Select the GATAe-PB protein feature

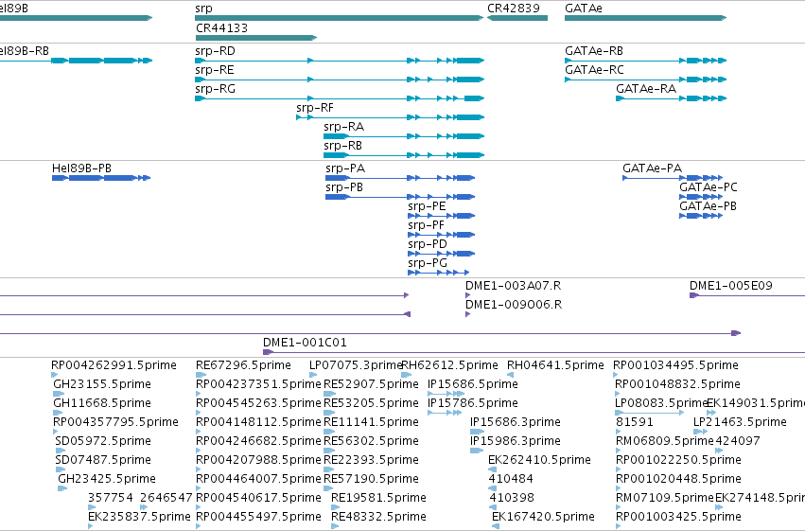click(701, 216)
